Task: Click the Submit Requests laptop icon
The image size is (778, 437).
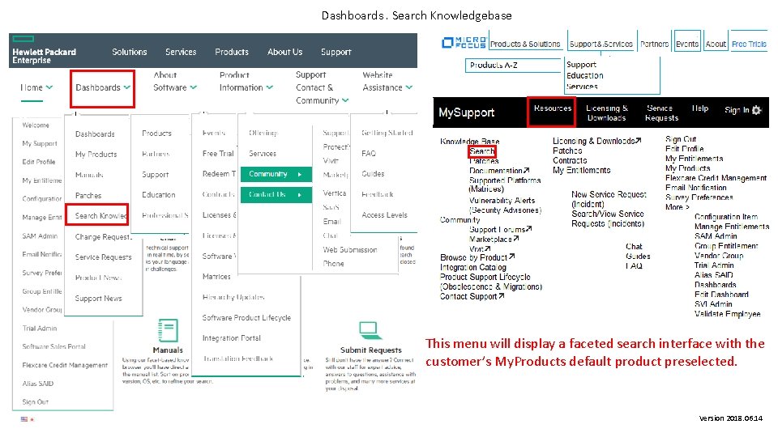Action: click(369, 329)
